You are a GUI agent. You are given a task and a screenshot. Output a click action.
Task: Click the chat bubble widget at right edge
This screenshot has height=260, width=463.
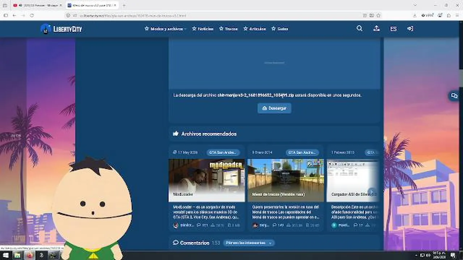454,96
